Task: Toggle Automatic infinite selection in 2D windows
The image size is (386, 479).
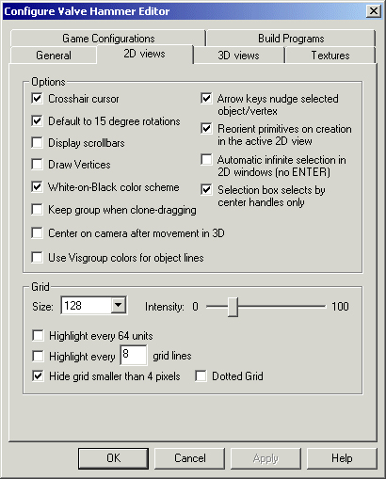Action: [x=206, y=159]
